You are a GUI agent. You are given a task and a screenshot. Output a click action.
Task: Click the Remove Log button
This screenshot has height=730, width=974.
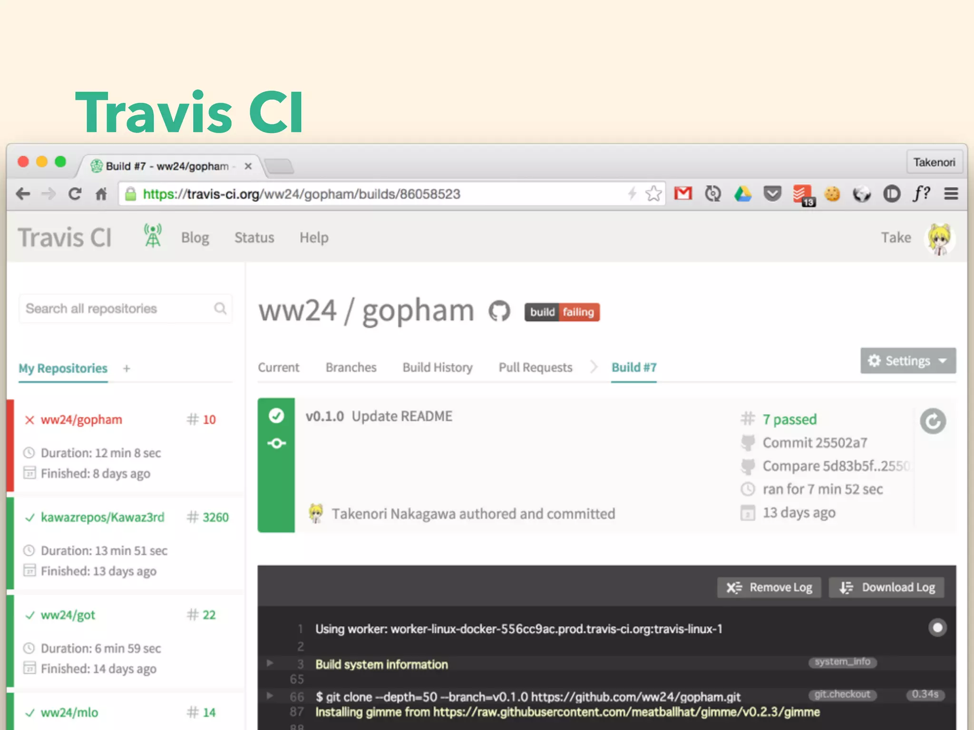tap(769, 587)
